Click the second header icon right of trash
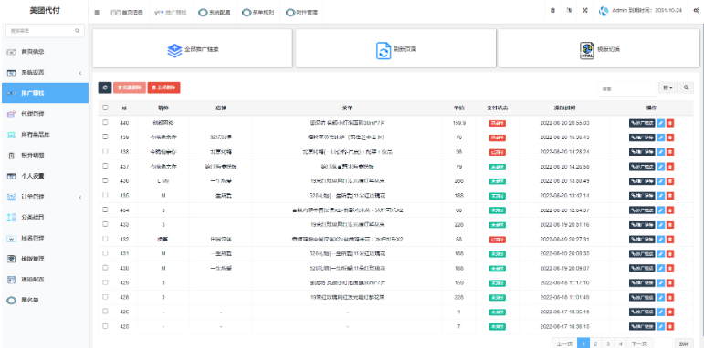704x348 pixels. pyautogui.click(x=569, y=10)
